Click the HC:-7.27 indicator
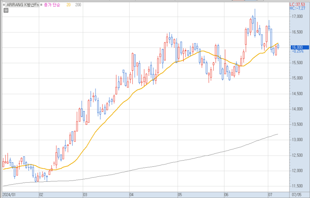 (x=297, y=8)
